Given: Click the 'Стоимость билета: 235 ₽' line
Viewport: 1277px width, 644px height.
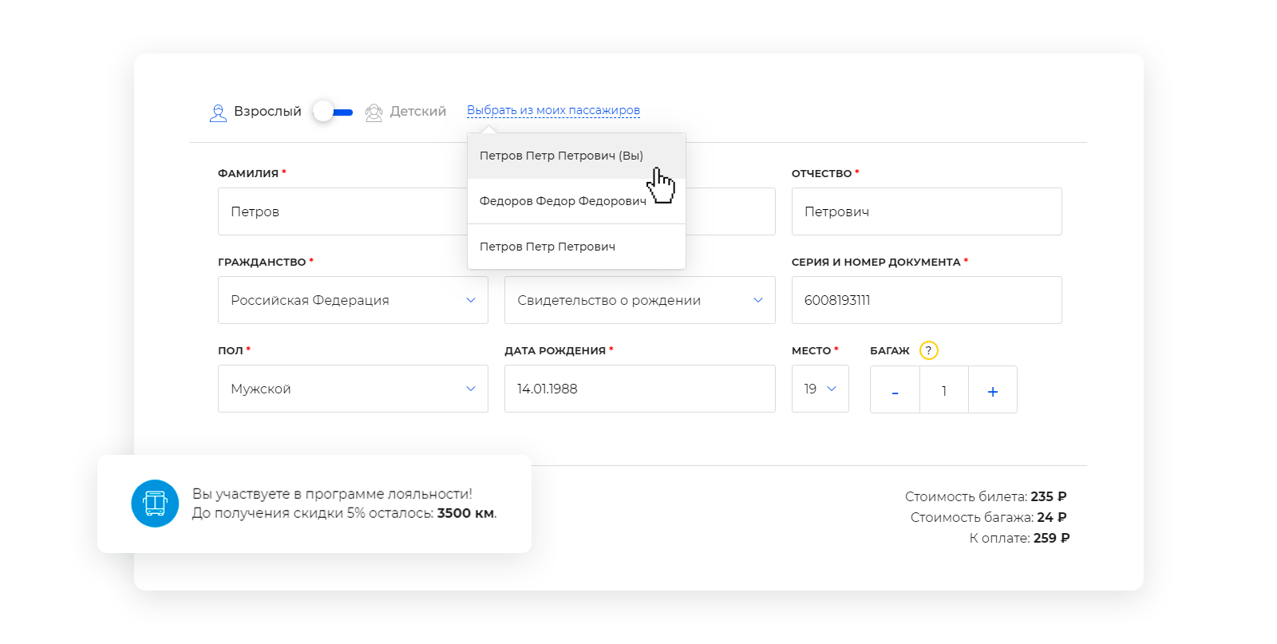Looking at the screenshot, I should pyautogui.click(x=986, y=496).
